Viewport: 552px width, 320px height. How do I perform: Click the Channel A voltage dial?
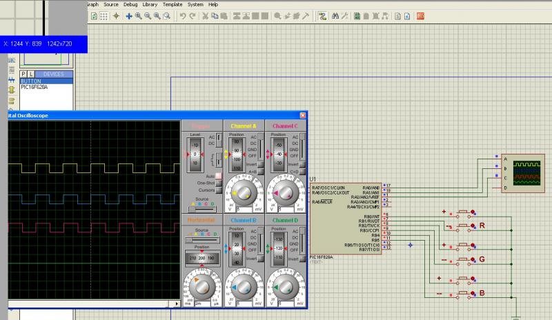(244, 192)
